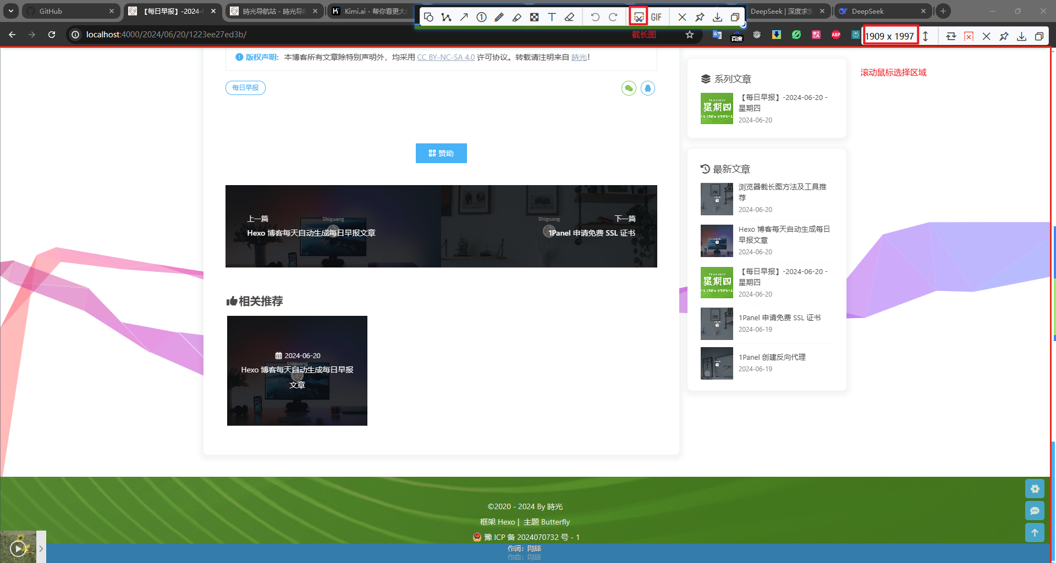Viewport: 1056px width, 563px height.
Task: Undo the last annotation
Action: coord(595,17)
